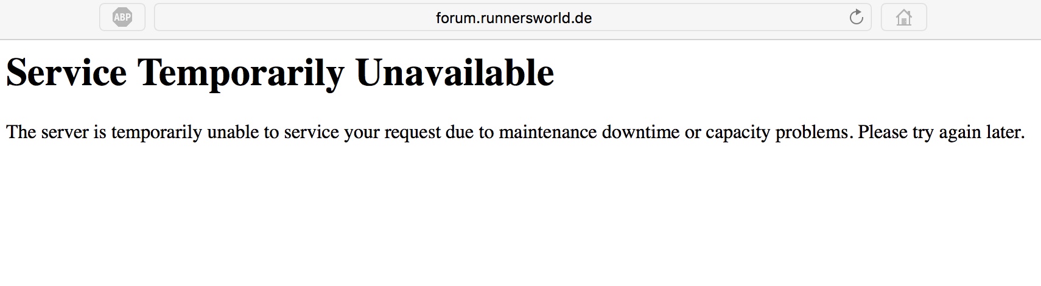
Task: Click the word Unavailable in the heading
Action: tap(455, 73)
